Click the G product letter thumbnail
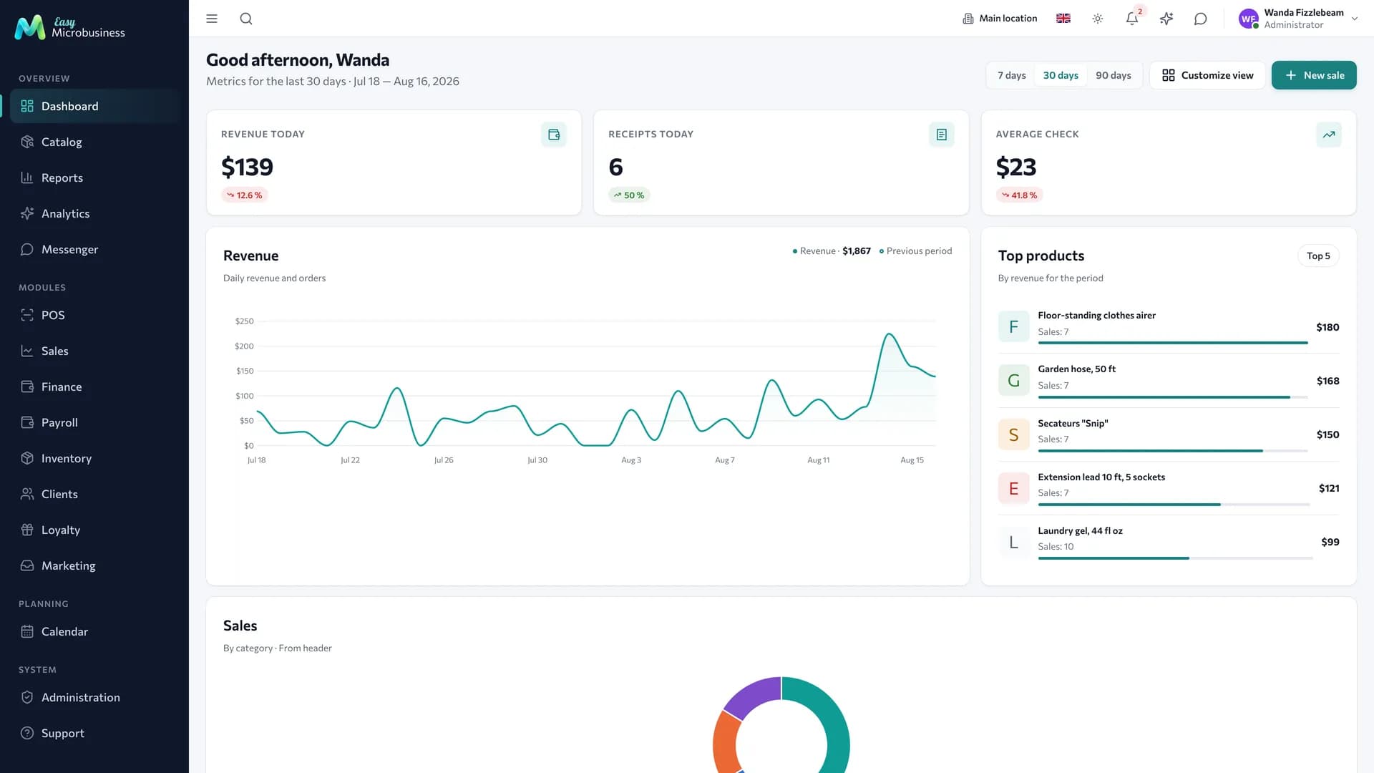Viewport: 1374px width, 773px height. [x=1013, y=381]
